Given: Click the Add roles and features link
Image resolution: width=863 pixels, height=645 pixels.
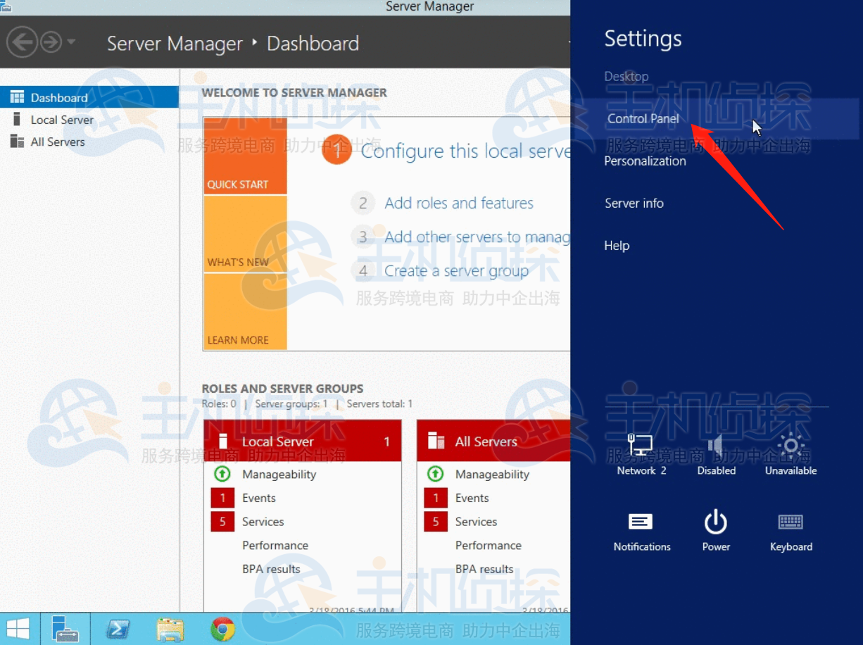Looking at the screenshot, I should click(x=458, y=203).
